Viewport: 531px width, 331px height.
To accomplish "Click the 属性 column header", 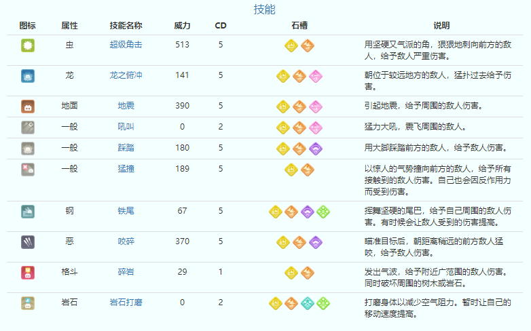I will tap(69, 25).
